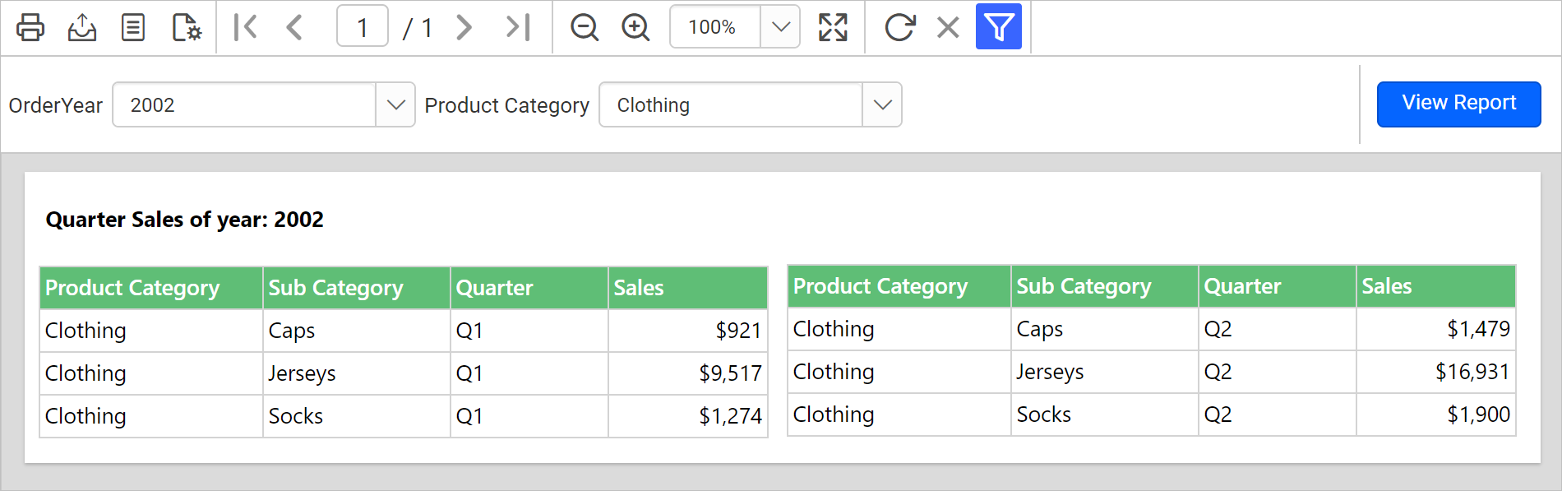Open the page setup icon

(x=187, y=27)
